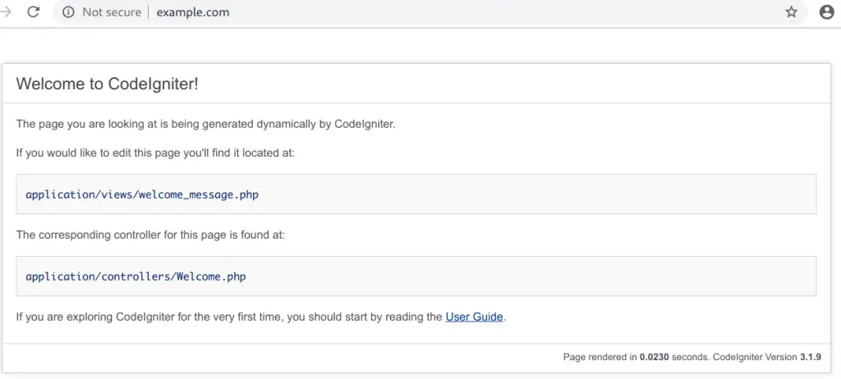Click the Welcome to CodeIgniter! heading
This screenshot has height=379, width=841.
click(x=108, y=84)
